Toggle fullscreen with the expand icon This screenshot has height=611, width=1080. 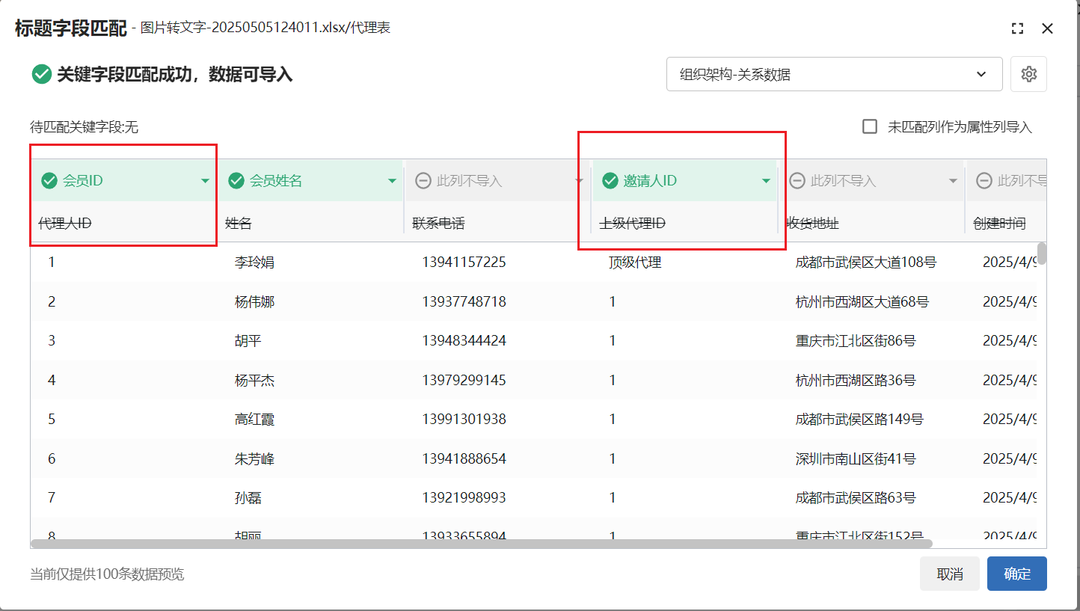(1017, 28)
